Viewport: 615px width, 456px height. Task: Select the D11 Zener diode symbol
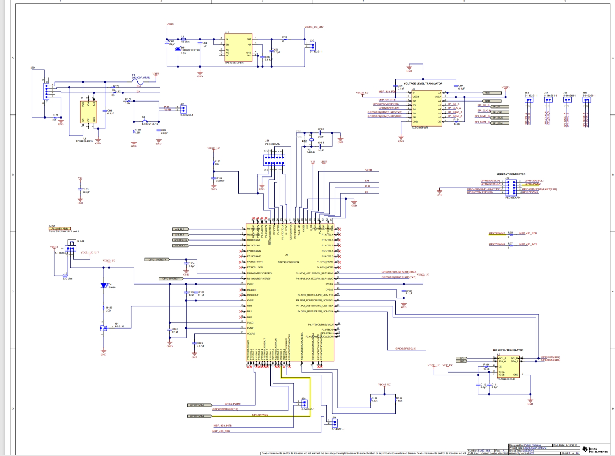coord(178,49)
